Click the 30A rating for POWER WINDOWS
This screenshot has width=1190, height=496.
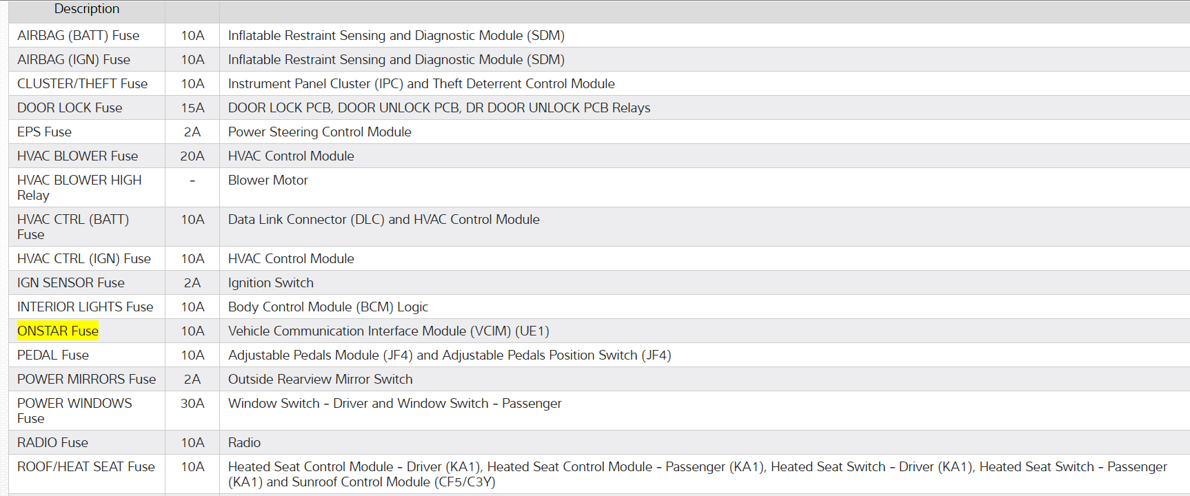[x=192, y=404]
